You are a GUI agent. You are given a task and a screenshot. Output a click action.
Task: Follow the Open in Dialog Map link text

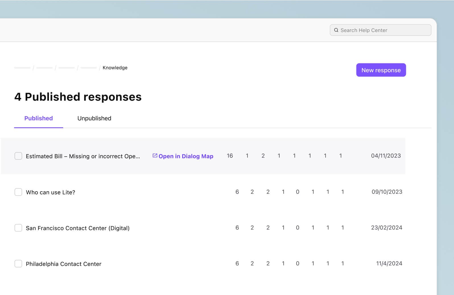pyautogui.click(x=186, y=156)
